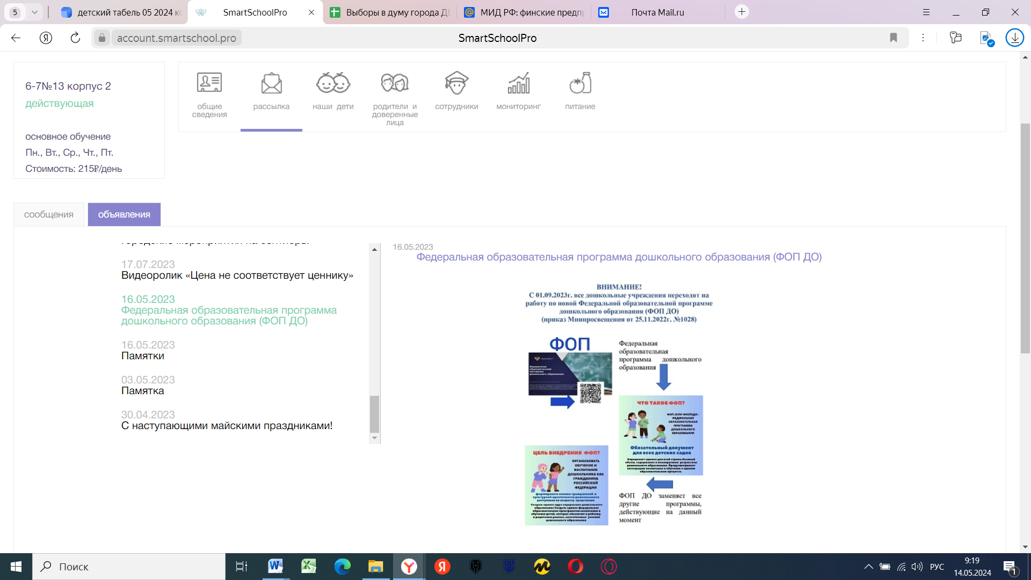Expand the tab group counter dropdown
This screenshot has height=580, width=1031.
(x=34, y=12)
